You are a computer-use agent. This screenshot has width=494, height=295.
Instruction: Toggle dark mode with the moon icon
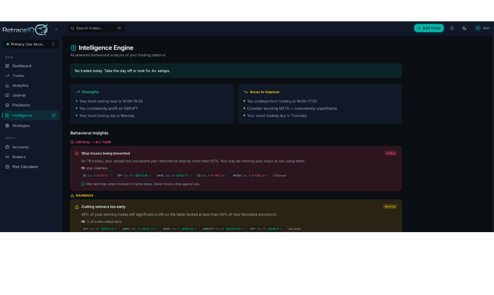(x=464, y=28)
